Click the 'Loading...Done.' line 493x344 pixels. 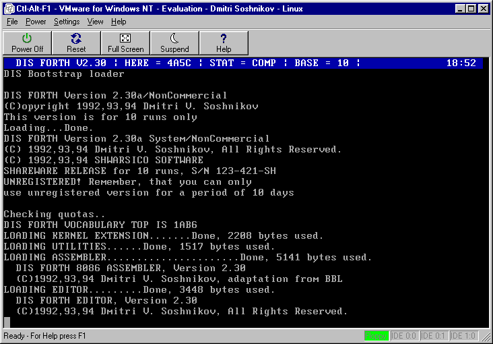[48, 128]
